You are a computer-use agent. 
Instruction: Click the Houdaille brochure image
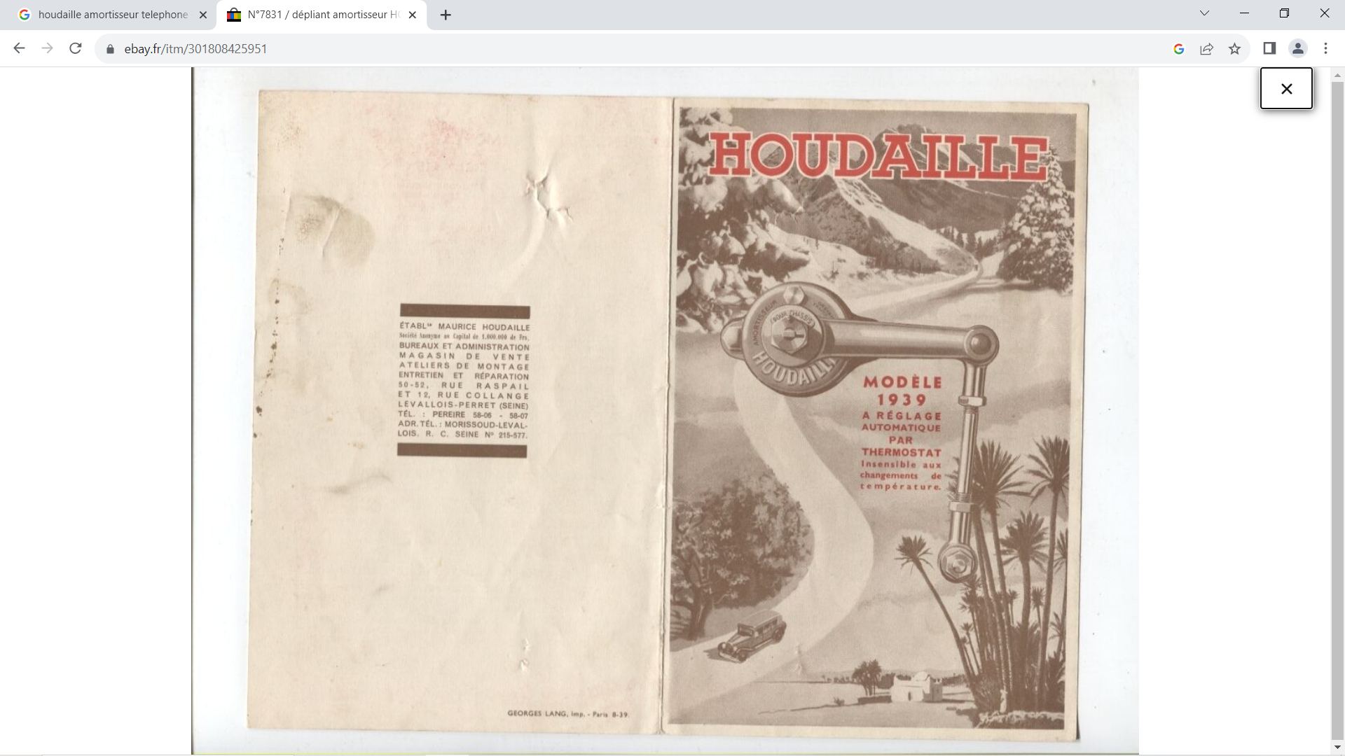[x=665, y=413]
